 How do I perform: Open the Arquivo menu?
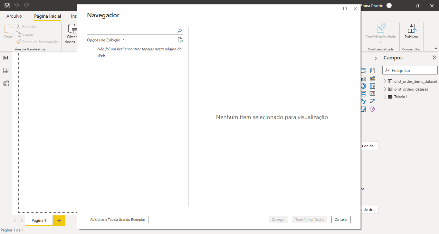[x=14, y=16]
